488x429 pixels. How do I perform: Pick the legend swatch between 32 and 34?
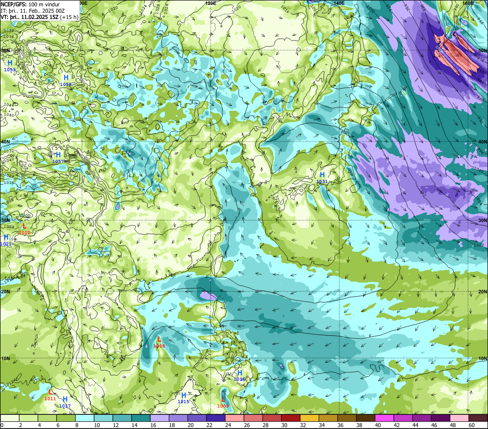point(309,418)
